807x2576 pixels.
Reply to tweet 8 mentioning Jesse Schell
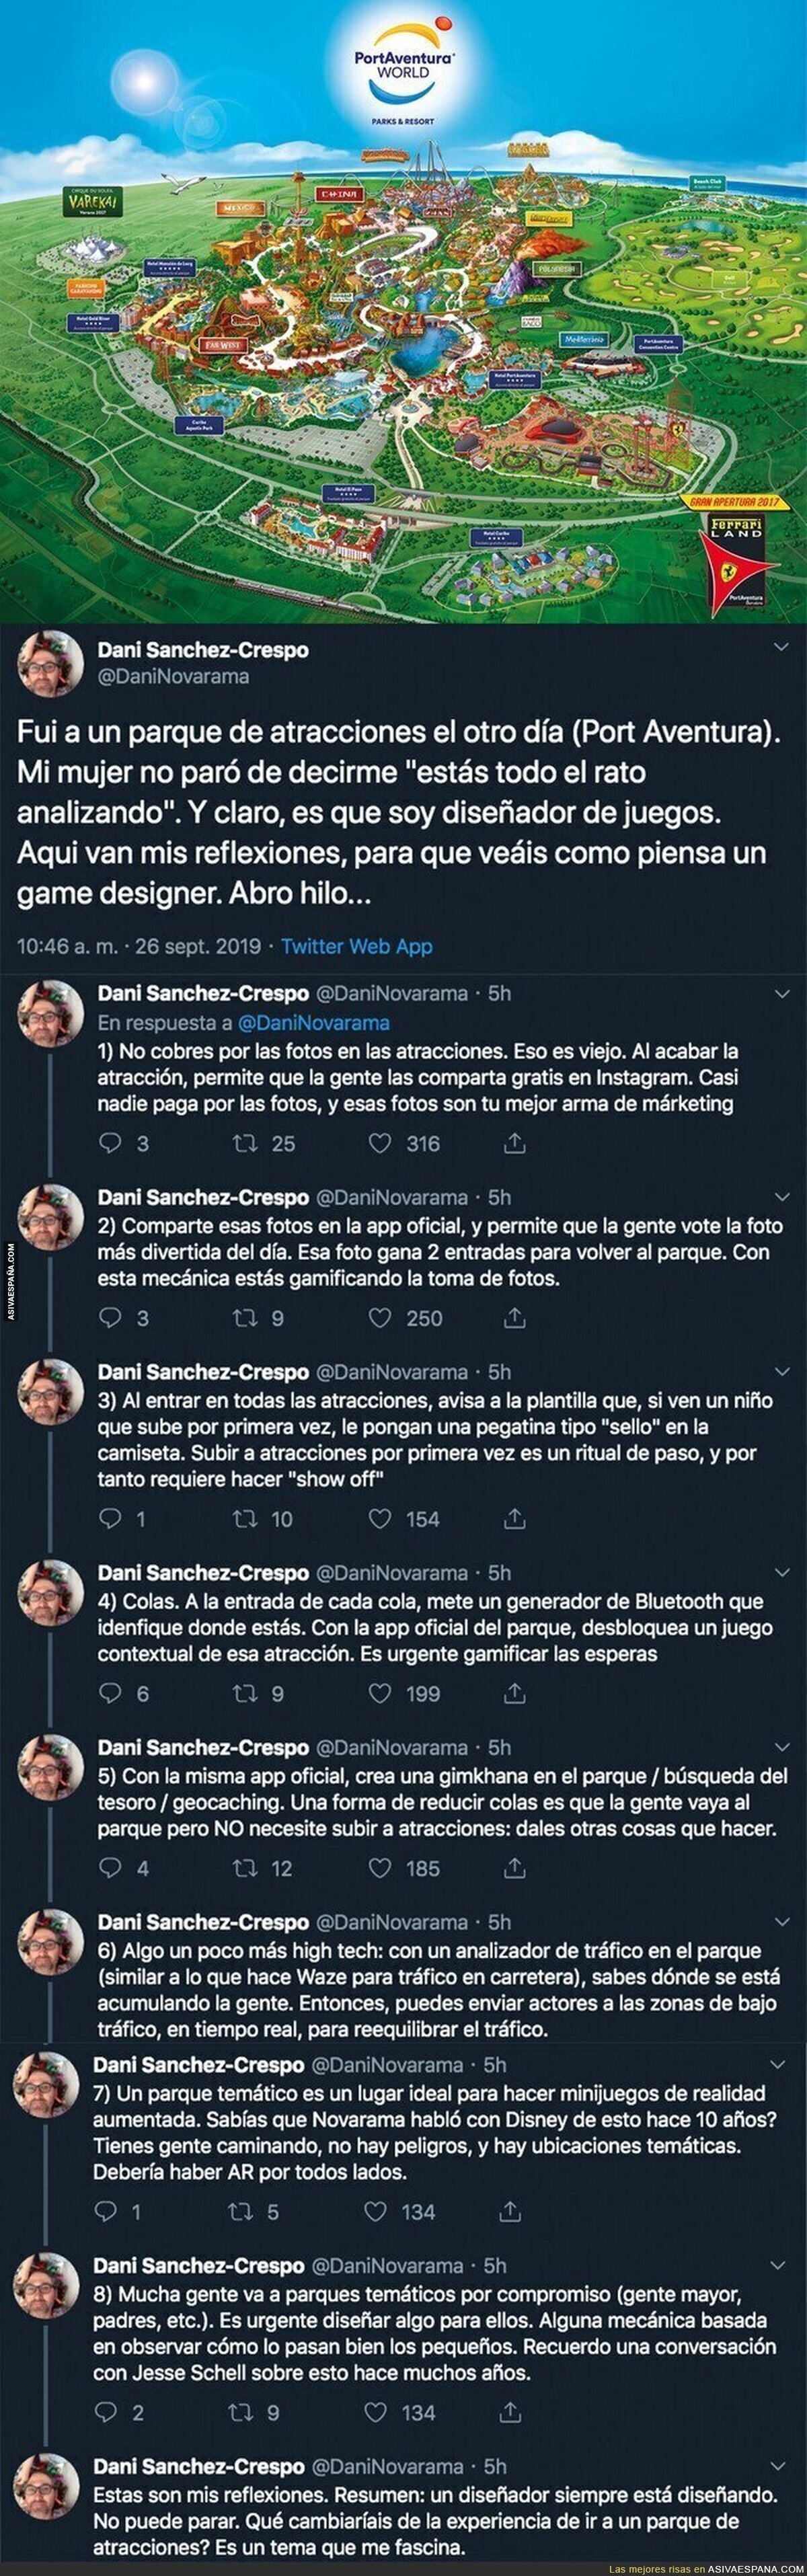(106, 2412)
